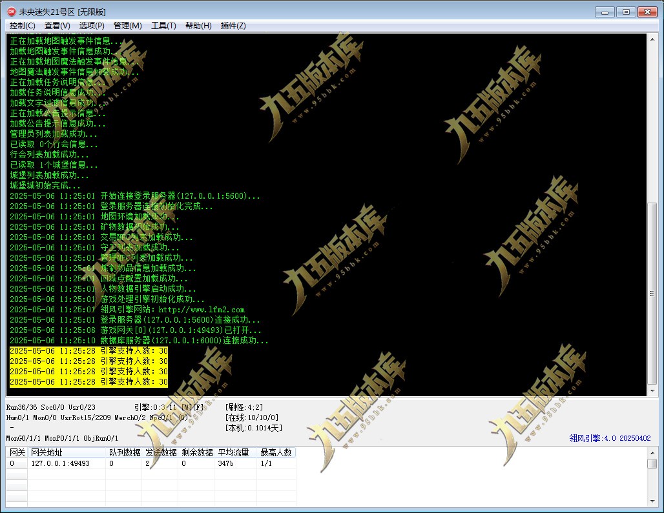Close the 未央迷失21号区 window
The width and height of the screenshot is (664, 513).
coord(647,12)
